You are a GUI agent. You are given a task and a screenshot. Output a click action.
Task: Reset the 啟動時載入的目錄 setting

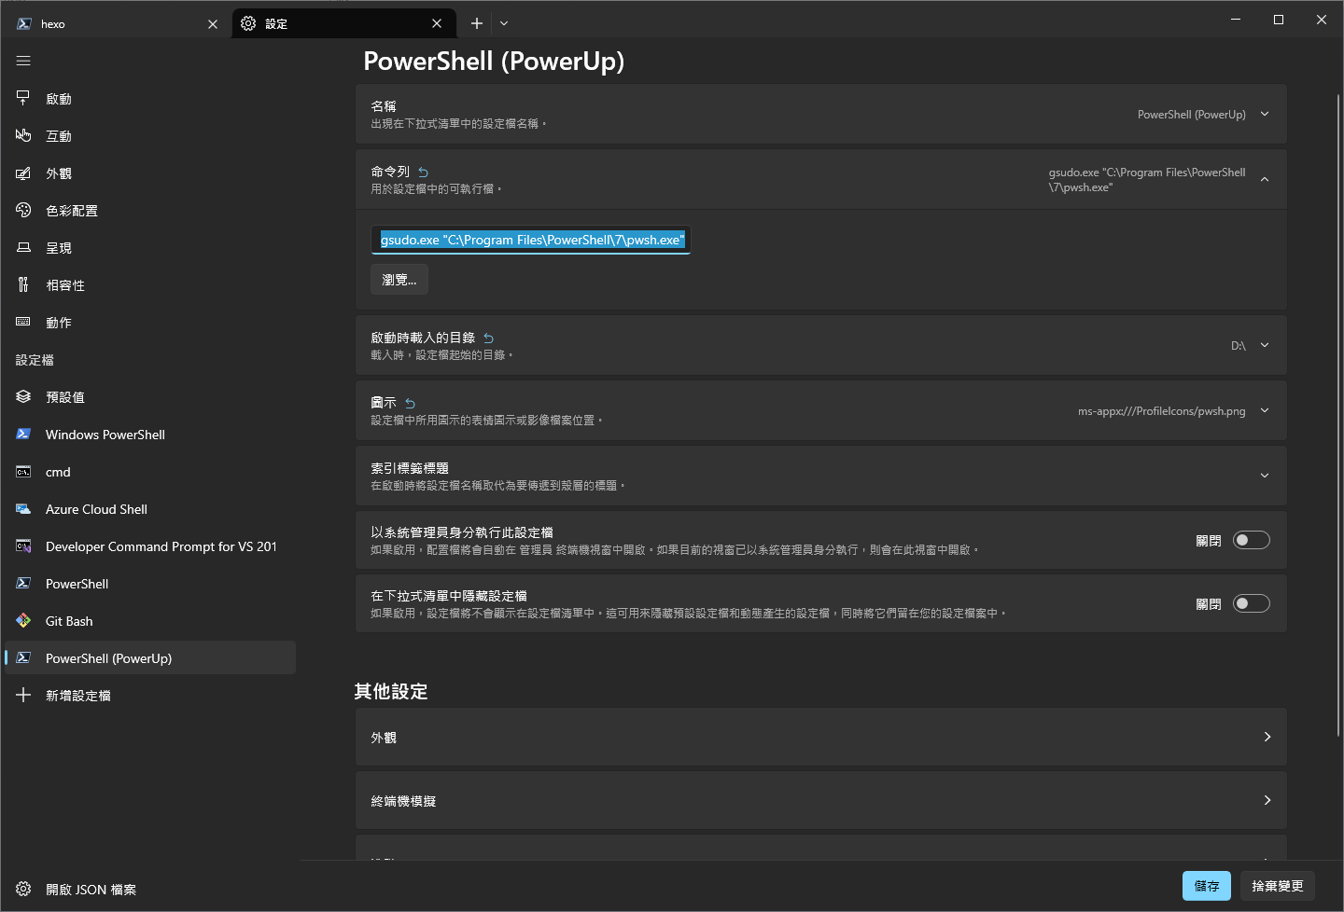488,338
